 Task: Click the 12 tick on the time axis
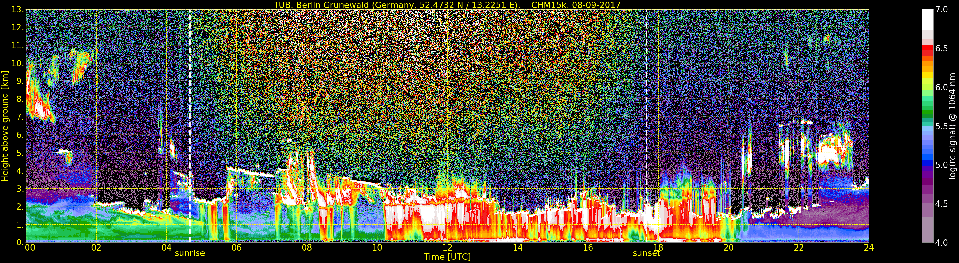point(447,248)
